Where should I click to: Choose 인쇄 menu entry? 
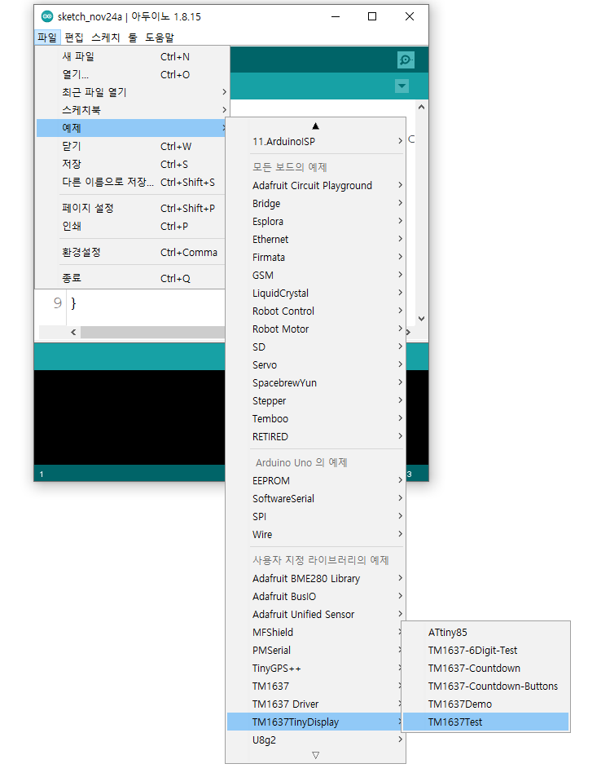click(x=132, y=226)
